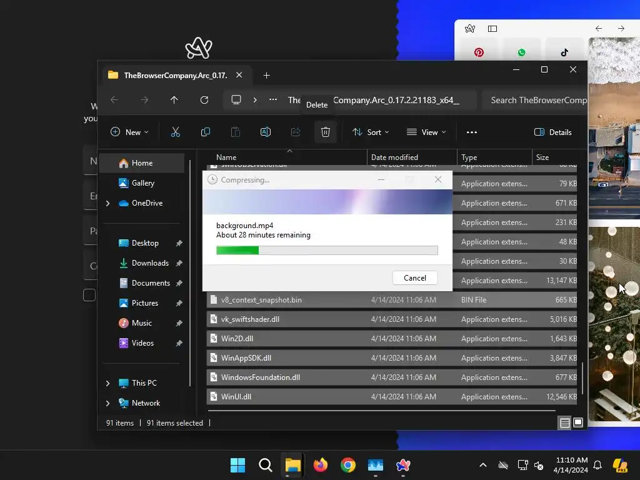This screenshot has height=480, width=640.
Task: Open Firefox from the taskbar
Action: 321,465
